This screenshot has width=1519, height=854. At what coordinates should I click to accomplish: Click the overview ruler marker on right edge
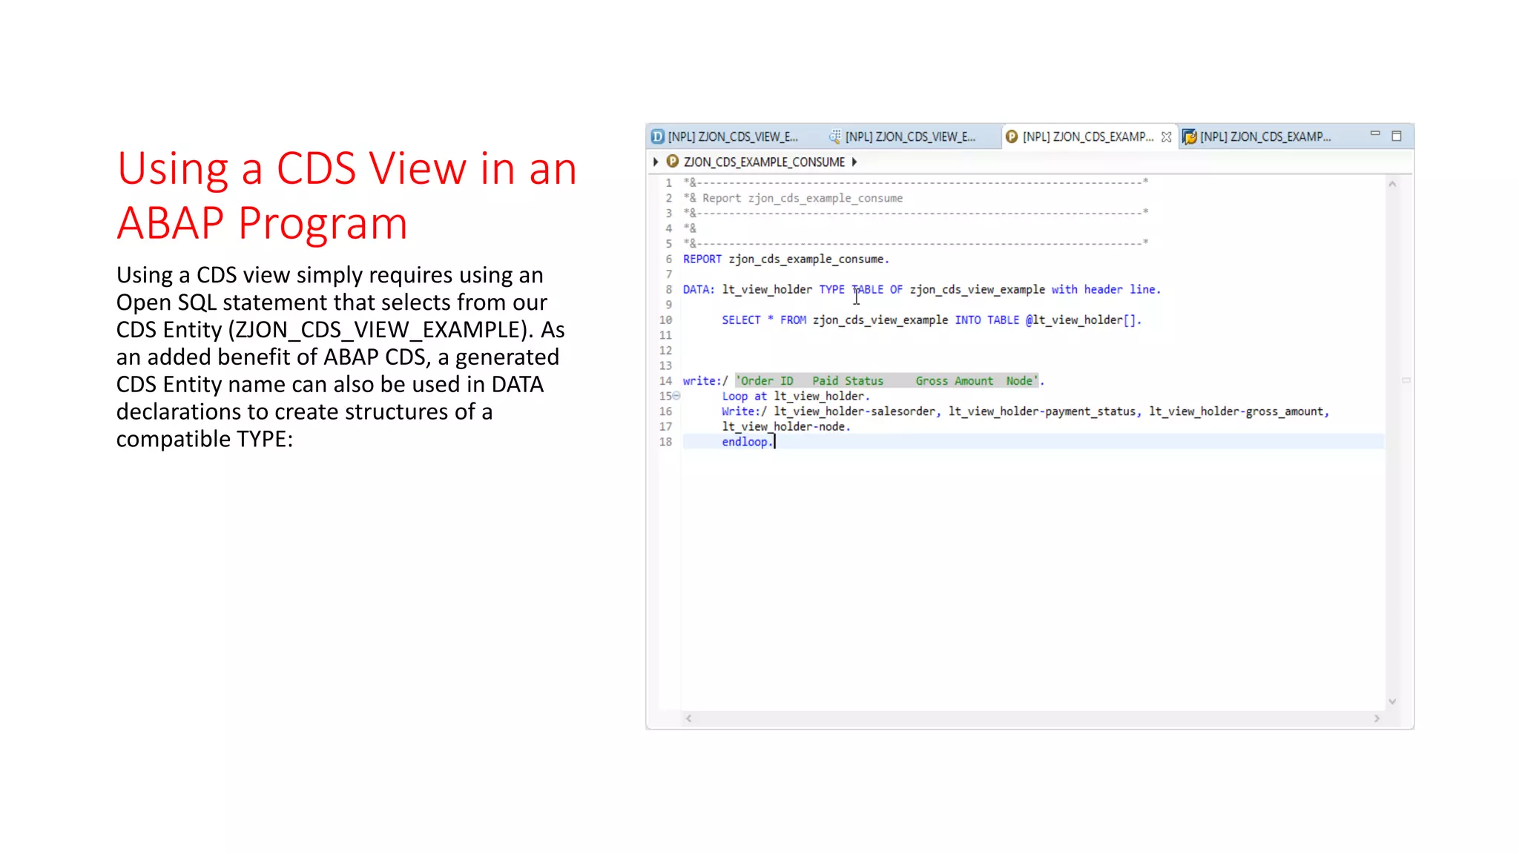tap(1406, 380)
